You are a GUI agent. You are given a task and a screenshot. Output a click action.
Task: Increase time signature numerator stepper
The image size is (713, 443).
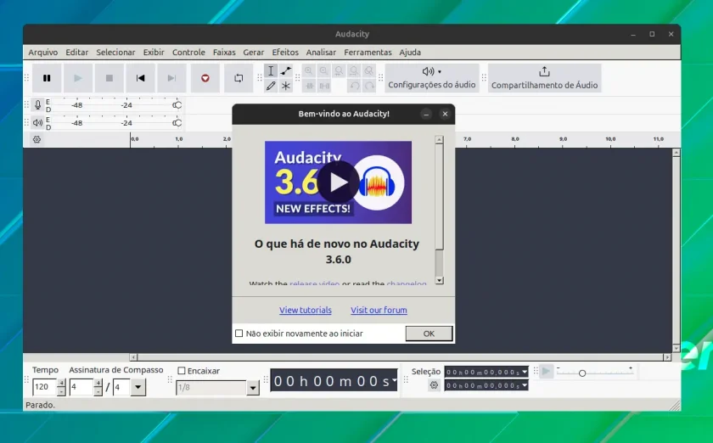(98, 383)
